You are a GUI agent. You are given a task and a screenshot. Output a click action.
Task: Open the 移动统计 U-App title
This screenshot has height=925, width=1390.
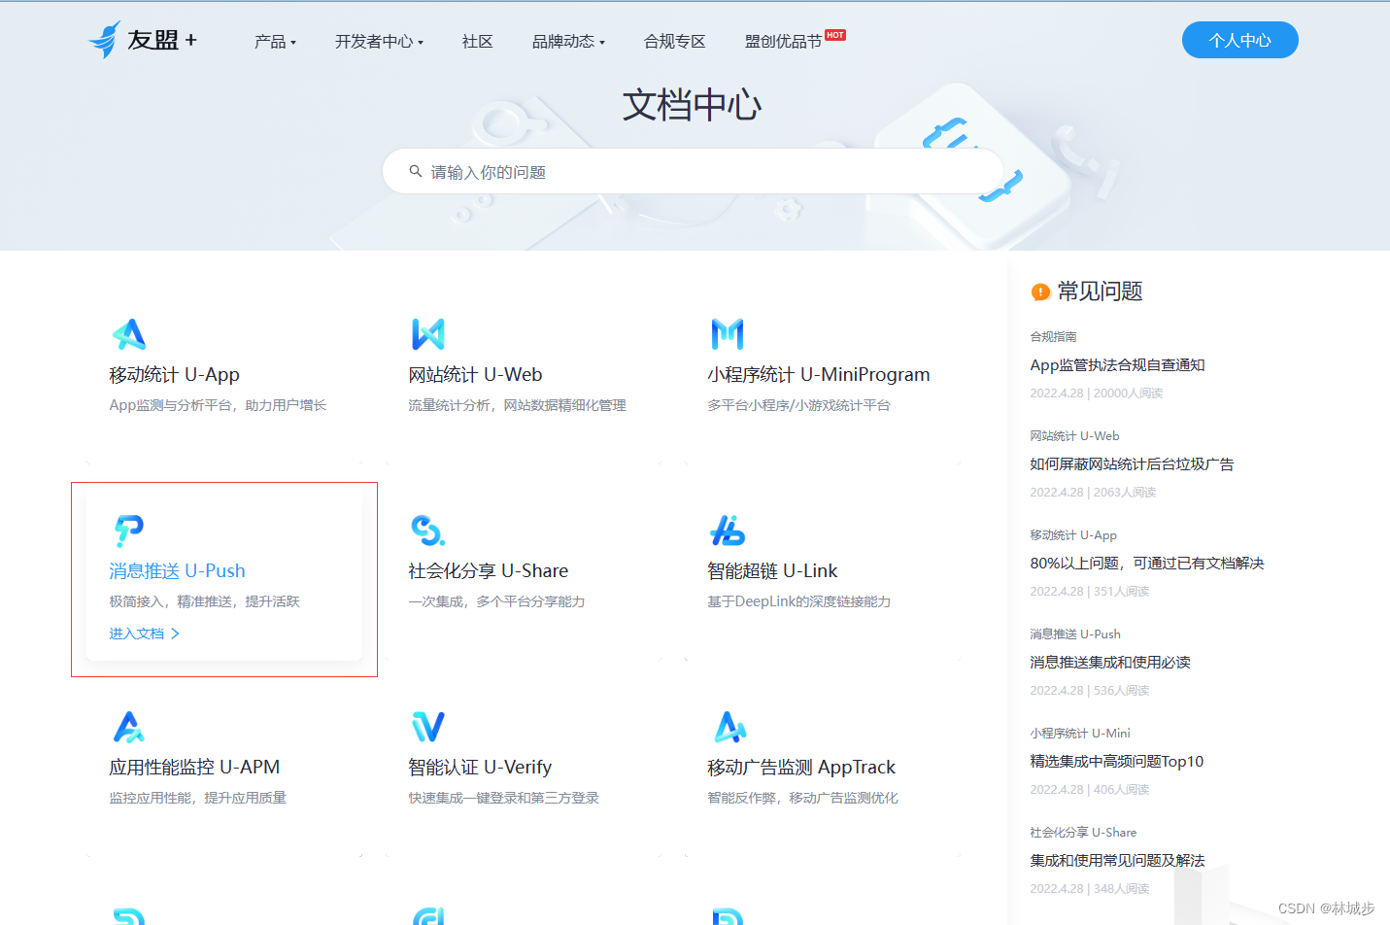(174, 374)
